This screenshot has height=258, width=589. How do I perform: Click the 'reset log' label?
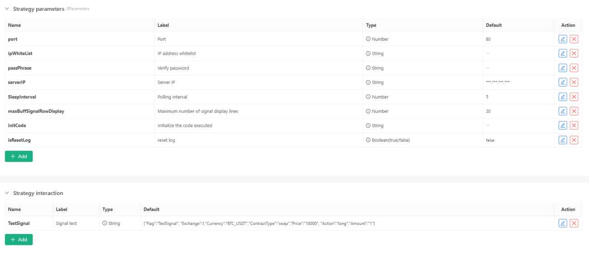[166, 140]
